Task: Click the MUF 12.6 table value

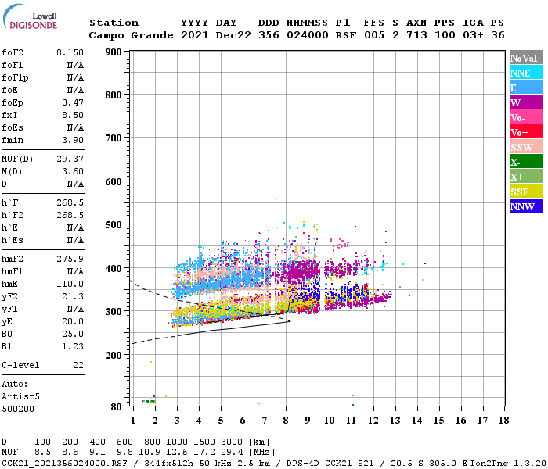Action: tap(177, 453)
